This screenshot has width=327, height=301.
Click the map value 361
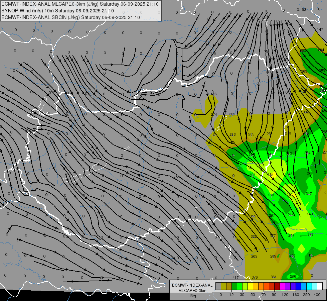pos(274,277)
